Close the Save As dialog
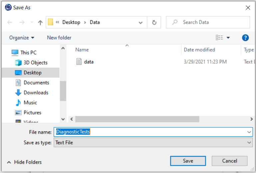The height and width of the screenshot is (173, 256). pos(248,8)
